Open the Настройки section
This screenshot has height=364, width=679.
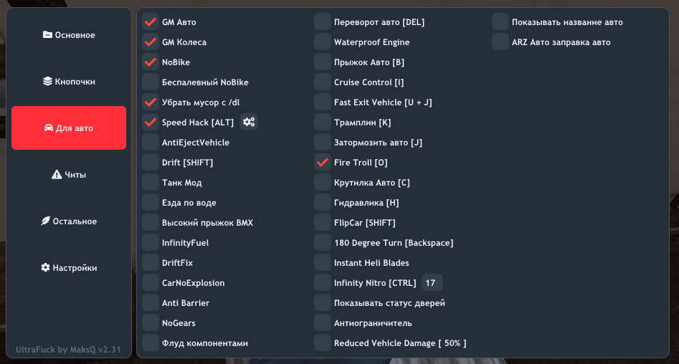click(69, 268)
